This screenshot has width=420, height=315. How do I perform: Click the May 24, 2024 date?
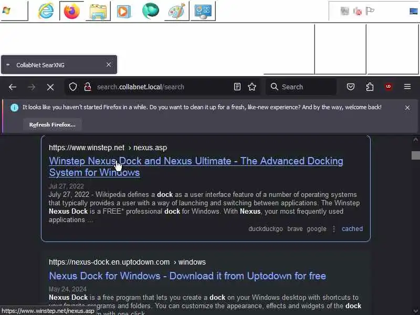point(68,289)
